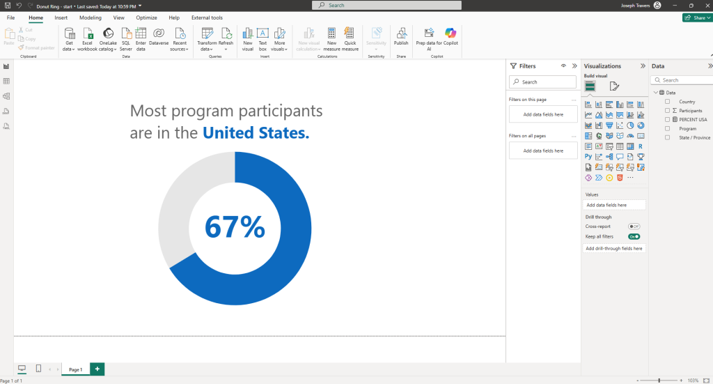Open the File menu
This screenshot has width=713, height=384.
point(10,17)
